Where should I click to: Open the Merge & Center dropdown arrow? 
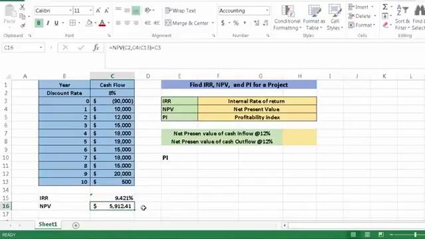pyautogui.click(x=212, y=23)
